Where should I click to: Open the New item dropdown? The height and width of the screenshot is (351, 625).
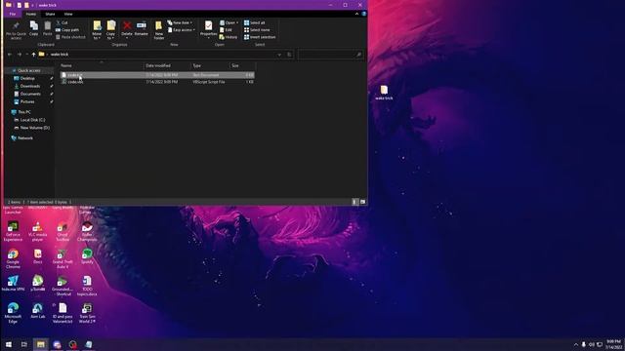(180, 22)
